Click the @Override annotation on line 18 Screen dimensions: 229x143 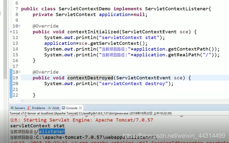pyautogui.click(x=46, y=72)
